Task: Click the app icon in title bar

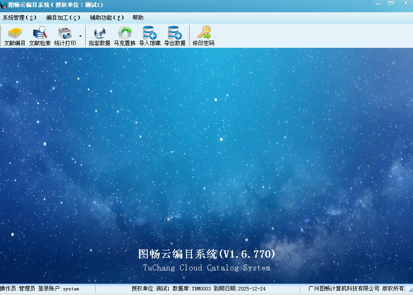Action: 4,5
